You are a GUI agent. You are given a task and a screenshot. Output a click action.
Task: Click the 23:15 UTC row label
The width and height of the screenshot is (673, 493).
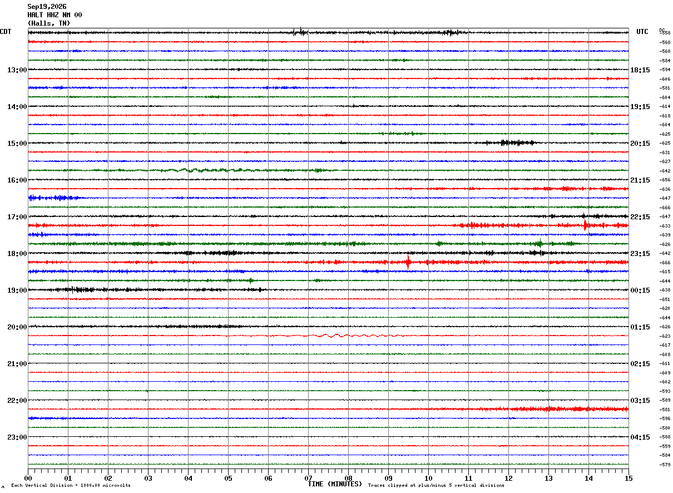pos(640,254)
